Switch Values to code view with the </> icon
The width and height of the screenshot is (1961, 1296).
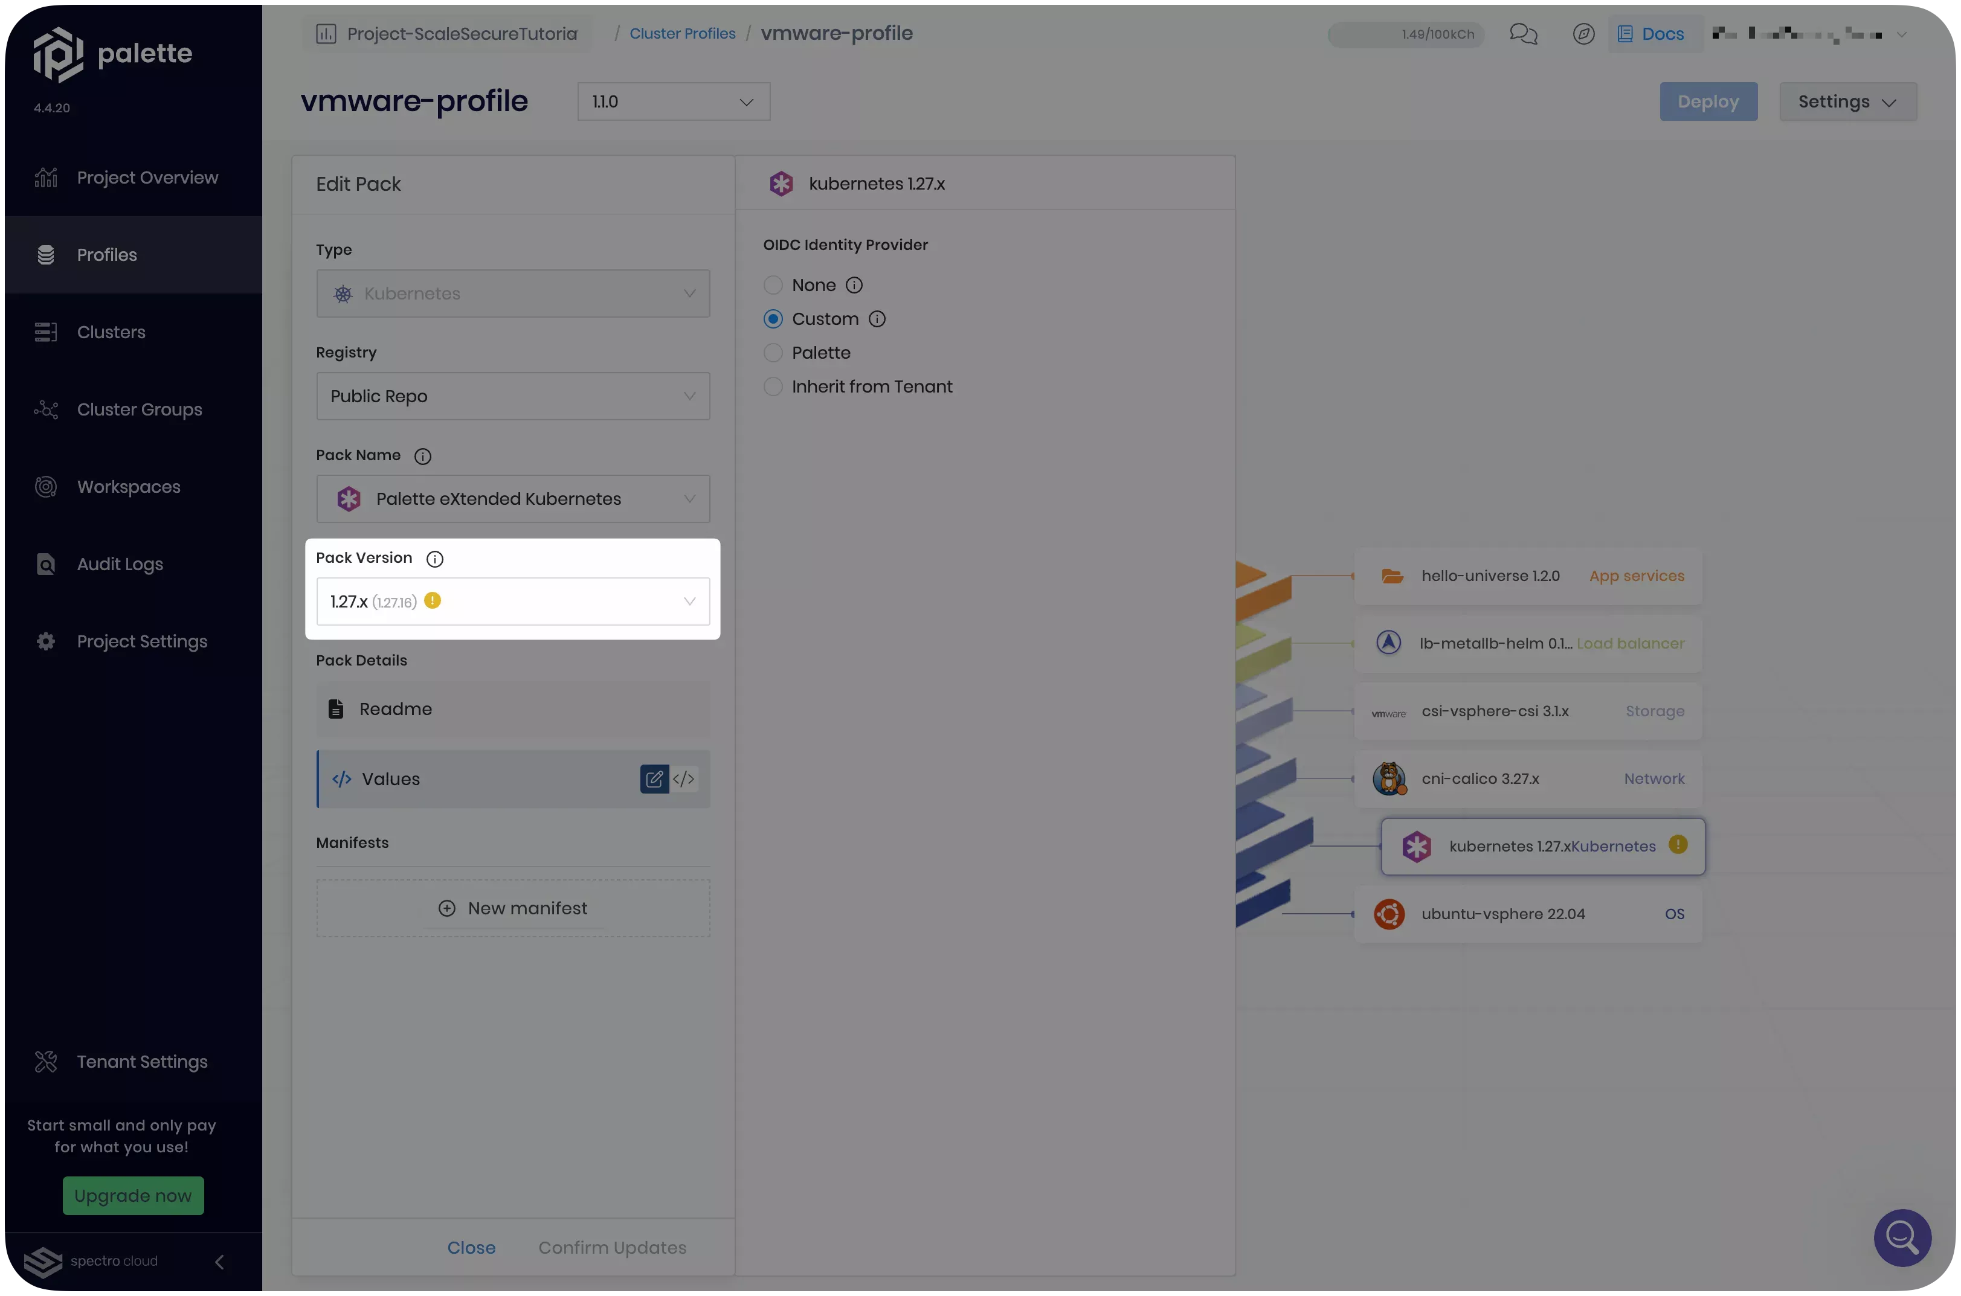coord(684,778)
